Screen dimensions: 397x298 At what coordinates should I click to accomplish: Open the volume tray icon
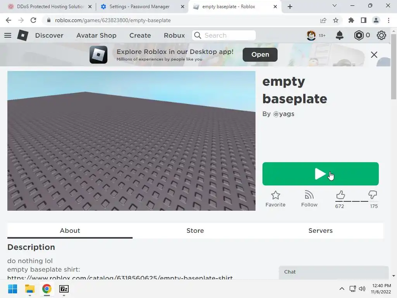click(362, 289)
